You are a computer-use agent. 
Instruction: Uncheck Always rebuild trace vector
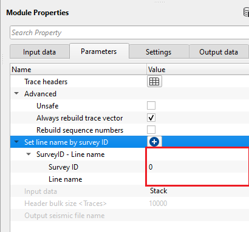(x=151, y=118)
